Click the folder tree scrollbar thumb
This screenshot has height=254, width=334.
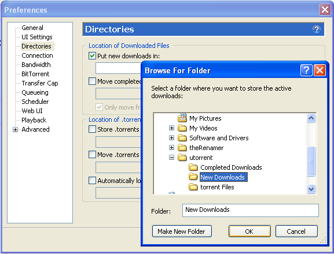tap(311, 161)
